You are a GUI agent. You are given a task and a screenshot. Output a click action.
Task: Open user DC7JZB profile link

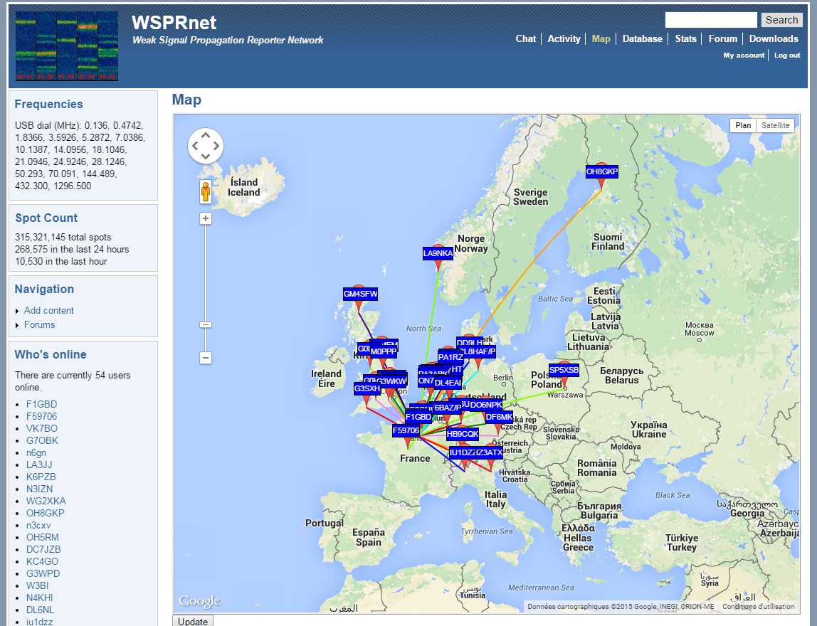(43, 549)
